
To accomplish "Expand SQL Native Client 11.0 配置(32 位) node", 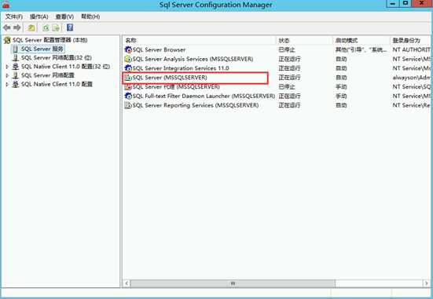I will point(7,67).
